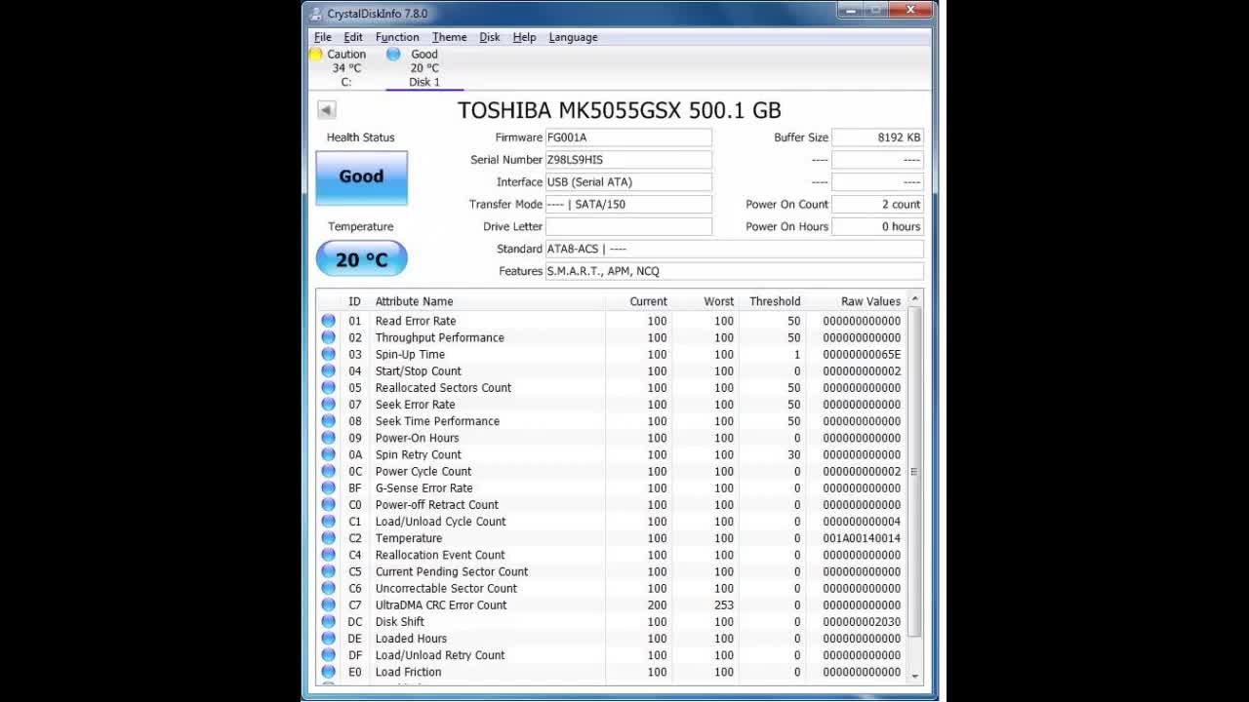Click the previous disk arrow button
1249x702 pixels.
pos(327,110)
